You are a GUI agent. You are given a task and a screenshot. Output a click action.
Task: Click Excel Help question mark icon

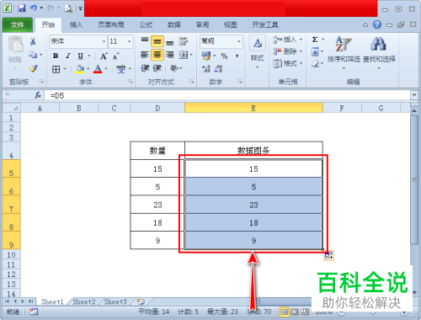coord(377,24)
